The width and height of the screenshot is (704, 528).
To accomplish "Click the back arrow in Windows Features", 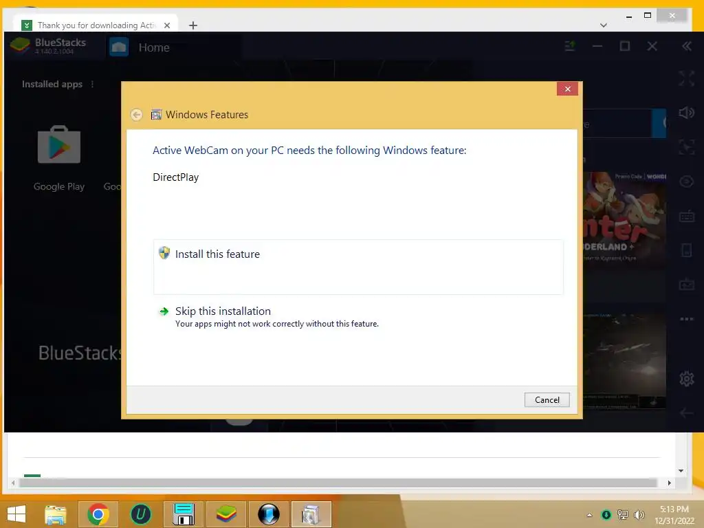I will pyautogui.click(x=137, y=115).
